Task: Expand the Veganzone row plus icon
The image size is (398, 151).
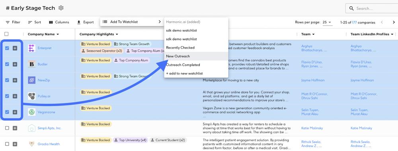Action: pyautogui.click(x=15, y=112)
